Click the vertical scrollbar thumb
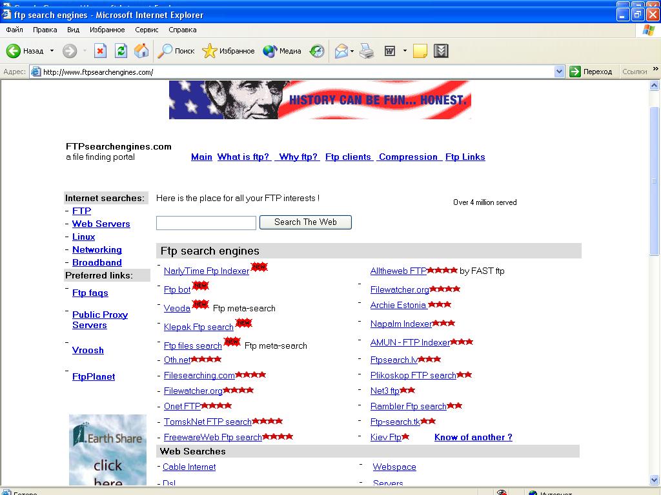The width and height of the screenshot is (661, 495). [x=655, y=181]
